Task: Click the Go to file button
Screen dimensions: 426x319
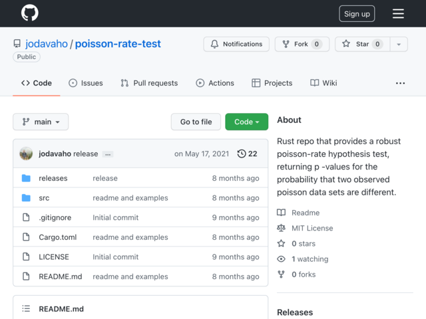Action: tap(196, 122)
